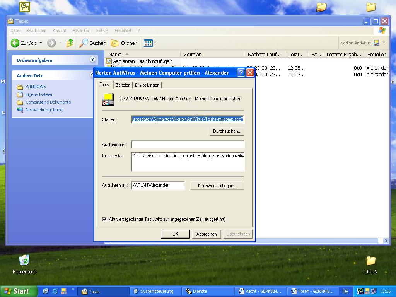Click the green up-folder icon in the toolbar
Screen dimensions: 396x297
point(70,43)
